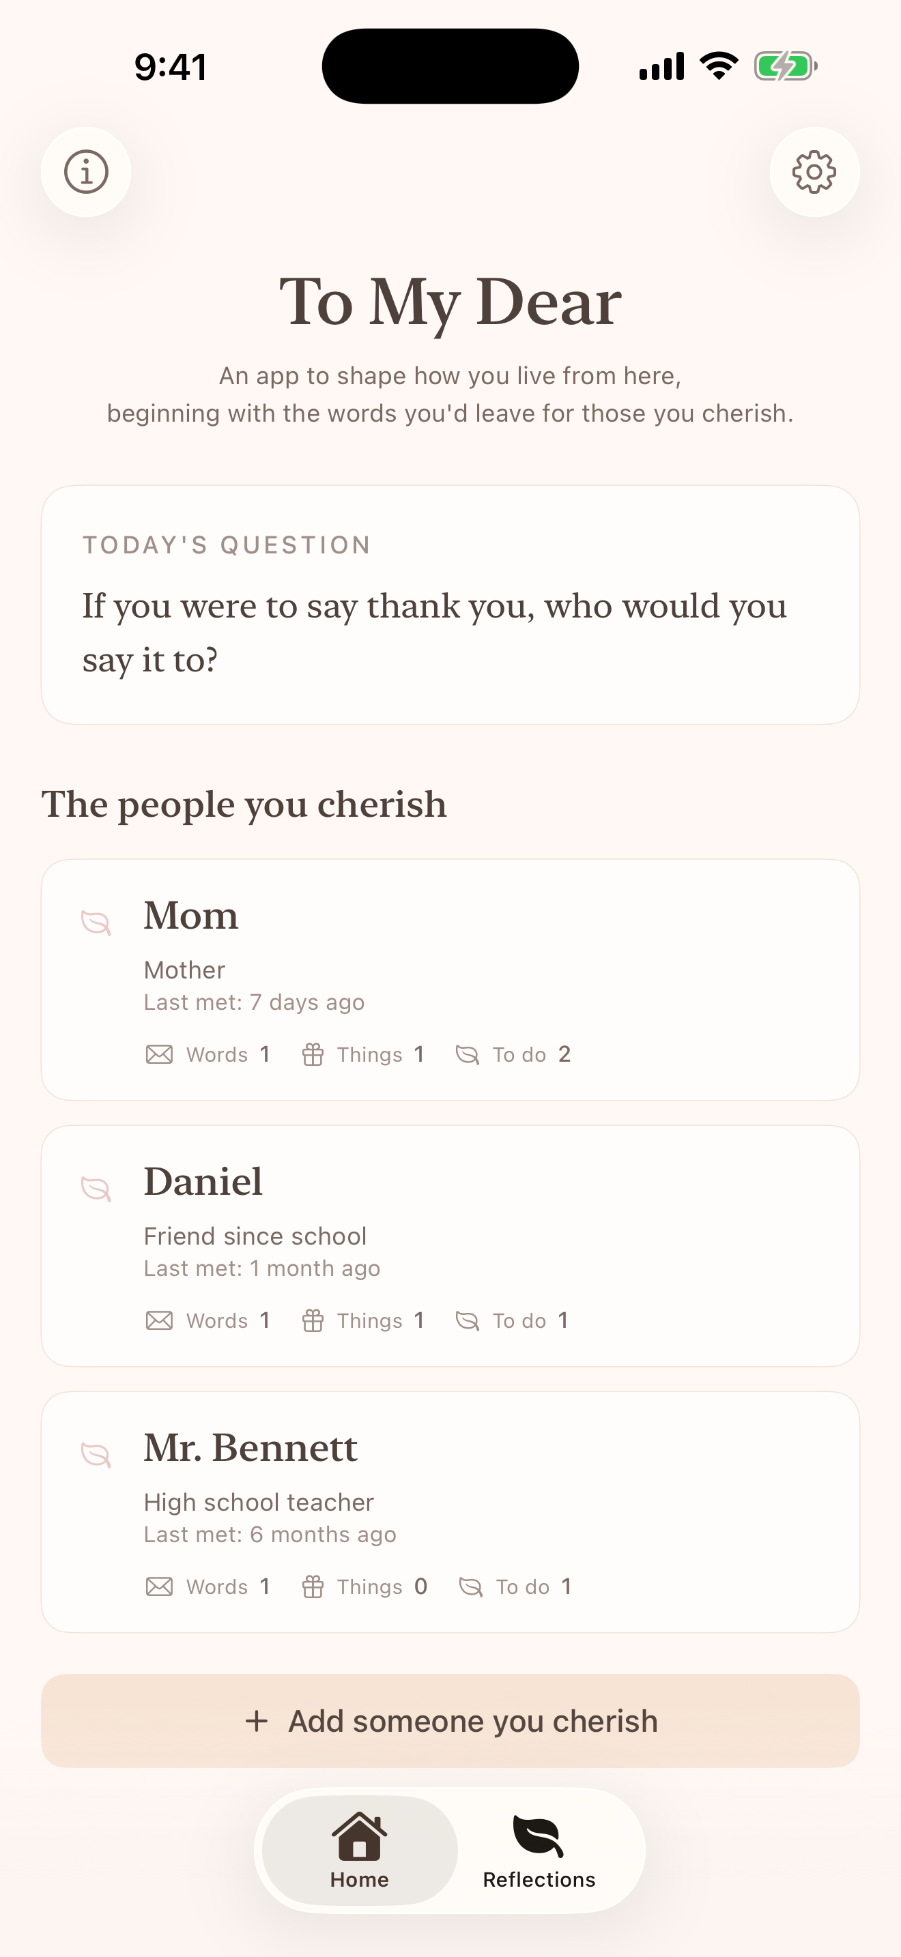Open Mom's Words envelope icon
901x1957 pixels.
coord(159,1054)
